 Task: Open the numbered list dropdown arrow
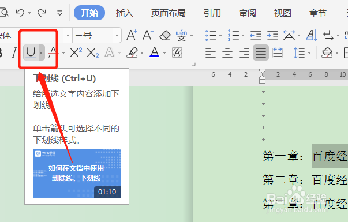[243, 35]
